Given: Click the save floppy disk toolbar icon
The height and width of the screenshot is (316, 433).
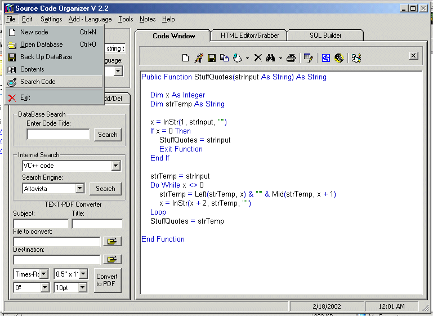Looking at the screenshot, I should tap(212, 57).
